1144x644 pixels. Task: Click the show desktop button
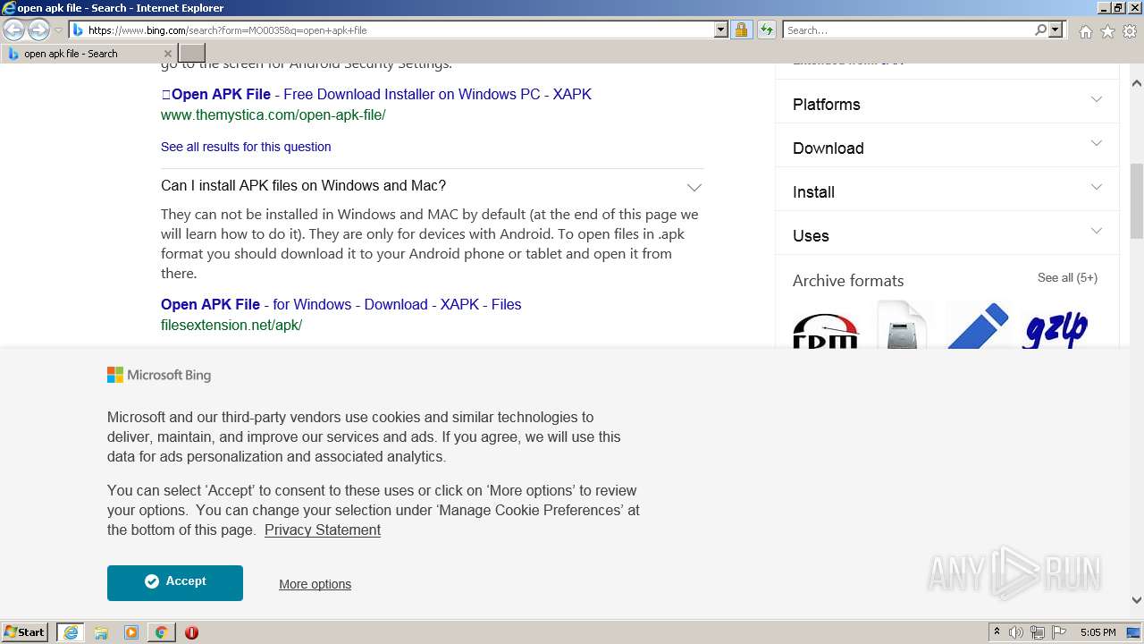[x=1133, y=632]
